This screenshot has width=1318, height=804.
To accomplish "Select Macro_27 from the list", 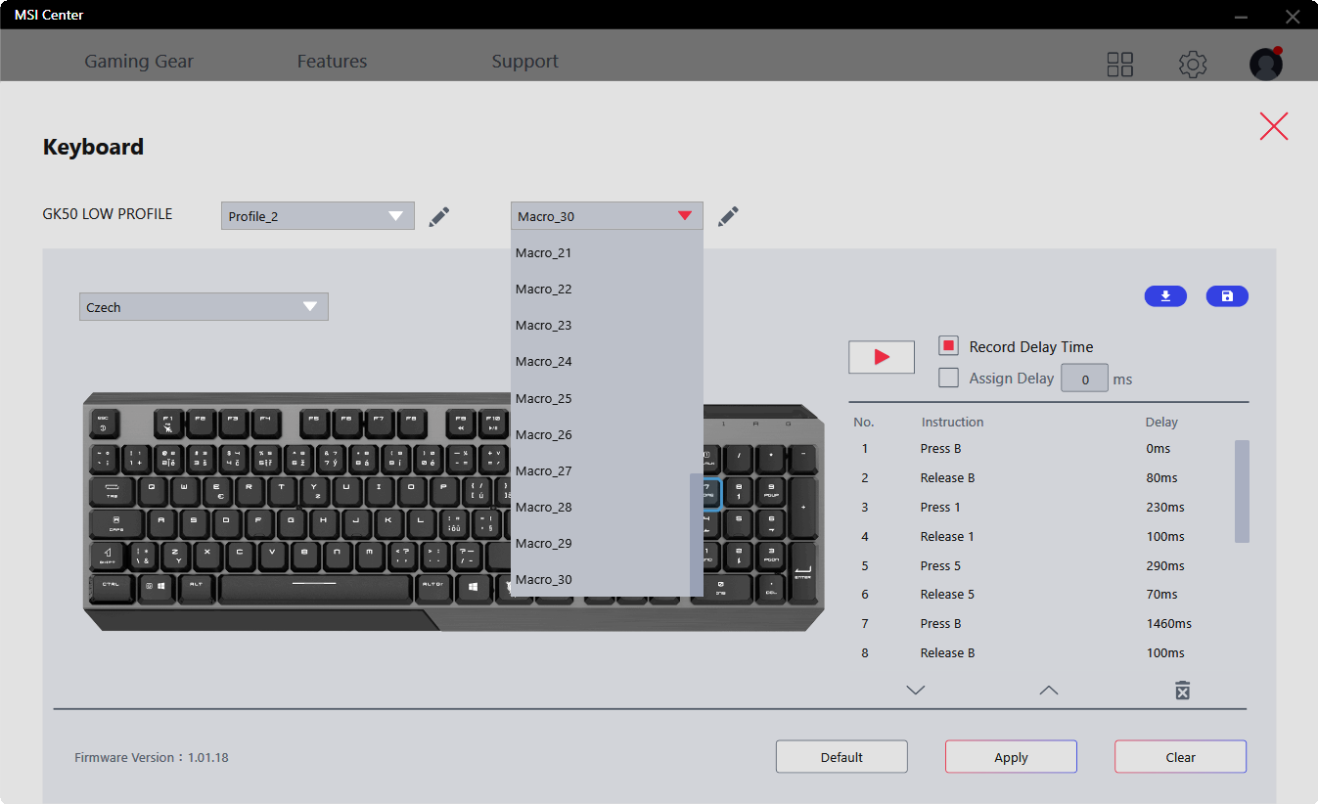I will (x=600, y=470).
